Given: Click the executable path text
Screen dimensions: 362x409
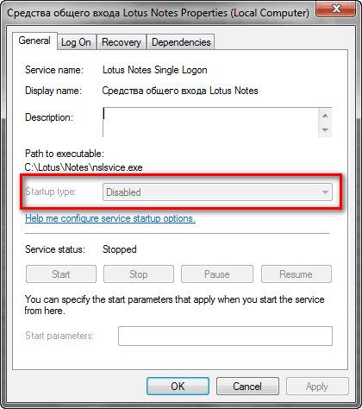Looking at the screenshot, I should (84, 167).
